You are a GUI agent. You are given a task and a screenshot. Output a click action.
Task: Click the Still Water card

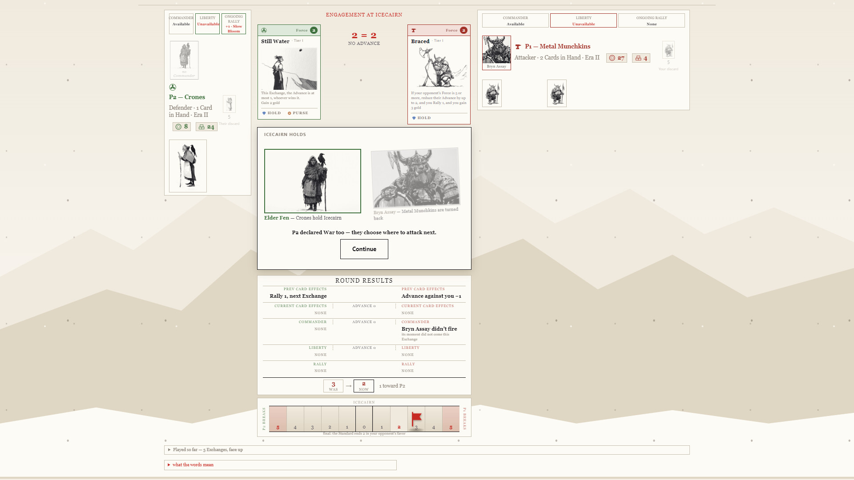click(289, 72)
